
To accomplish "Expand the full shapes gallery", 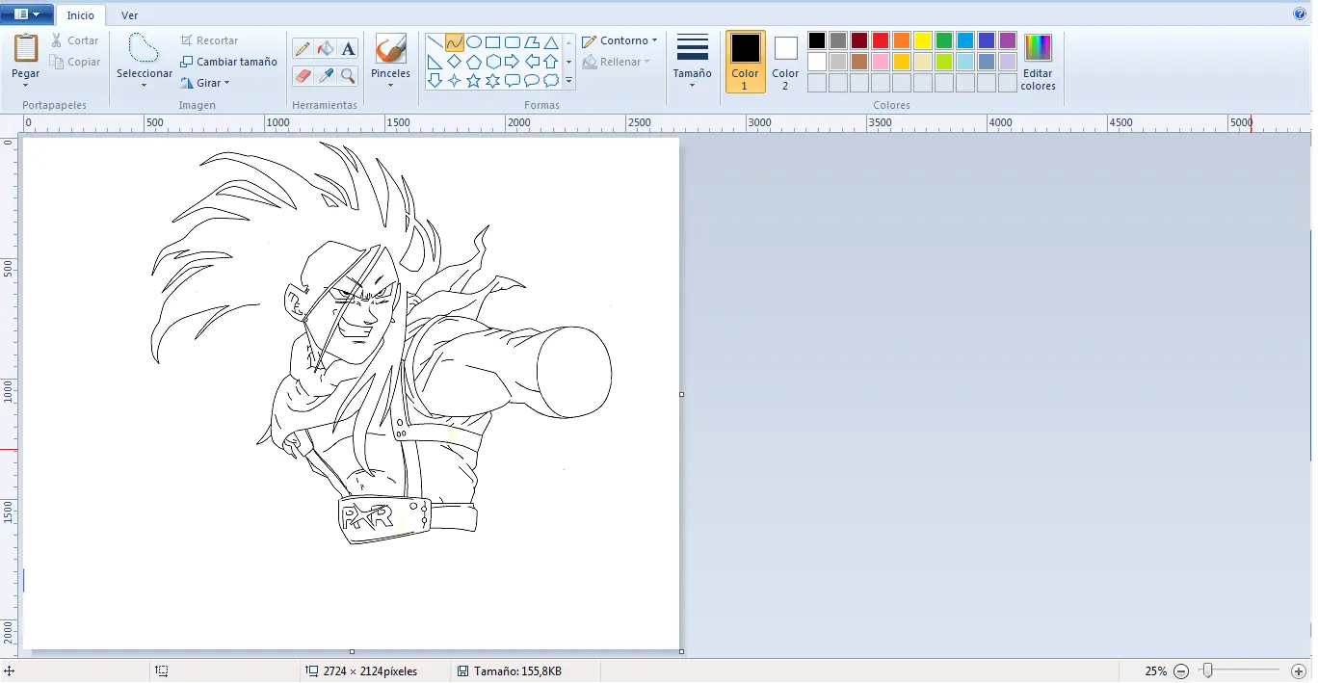I will click(569, 82).
